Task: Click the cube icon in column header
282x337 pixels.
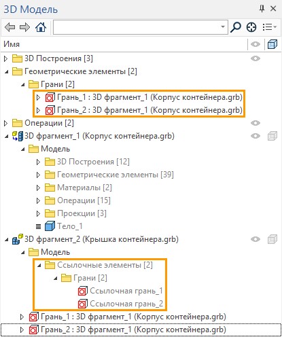Action: tap(272, 44)
